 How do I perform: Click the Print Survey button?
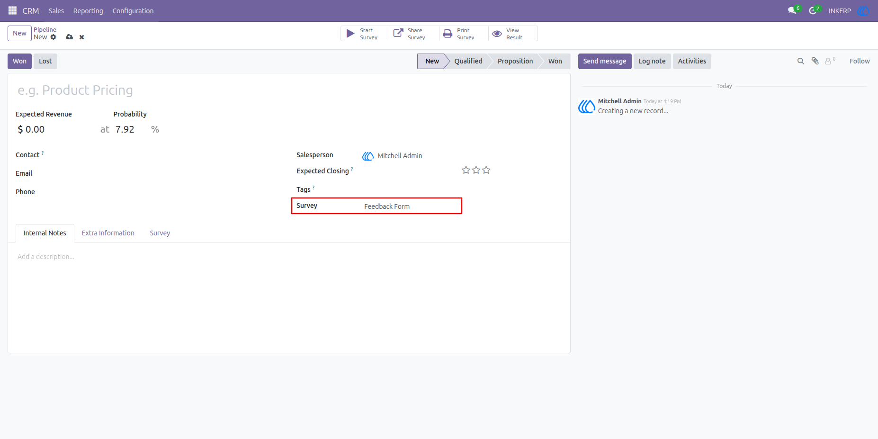click(464, 34)
